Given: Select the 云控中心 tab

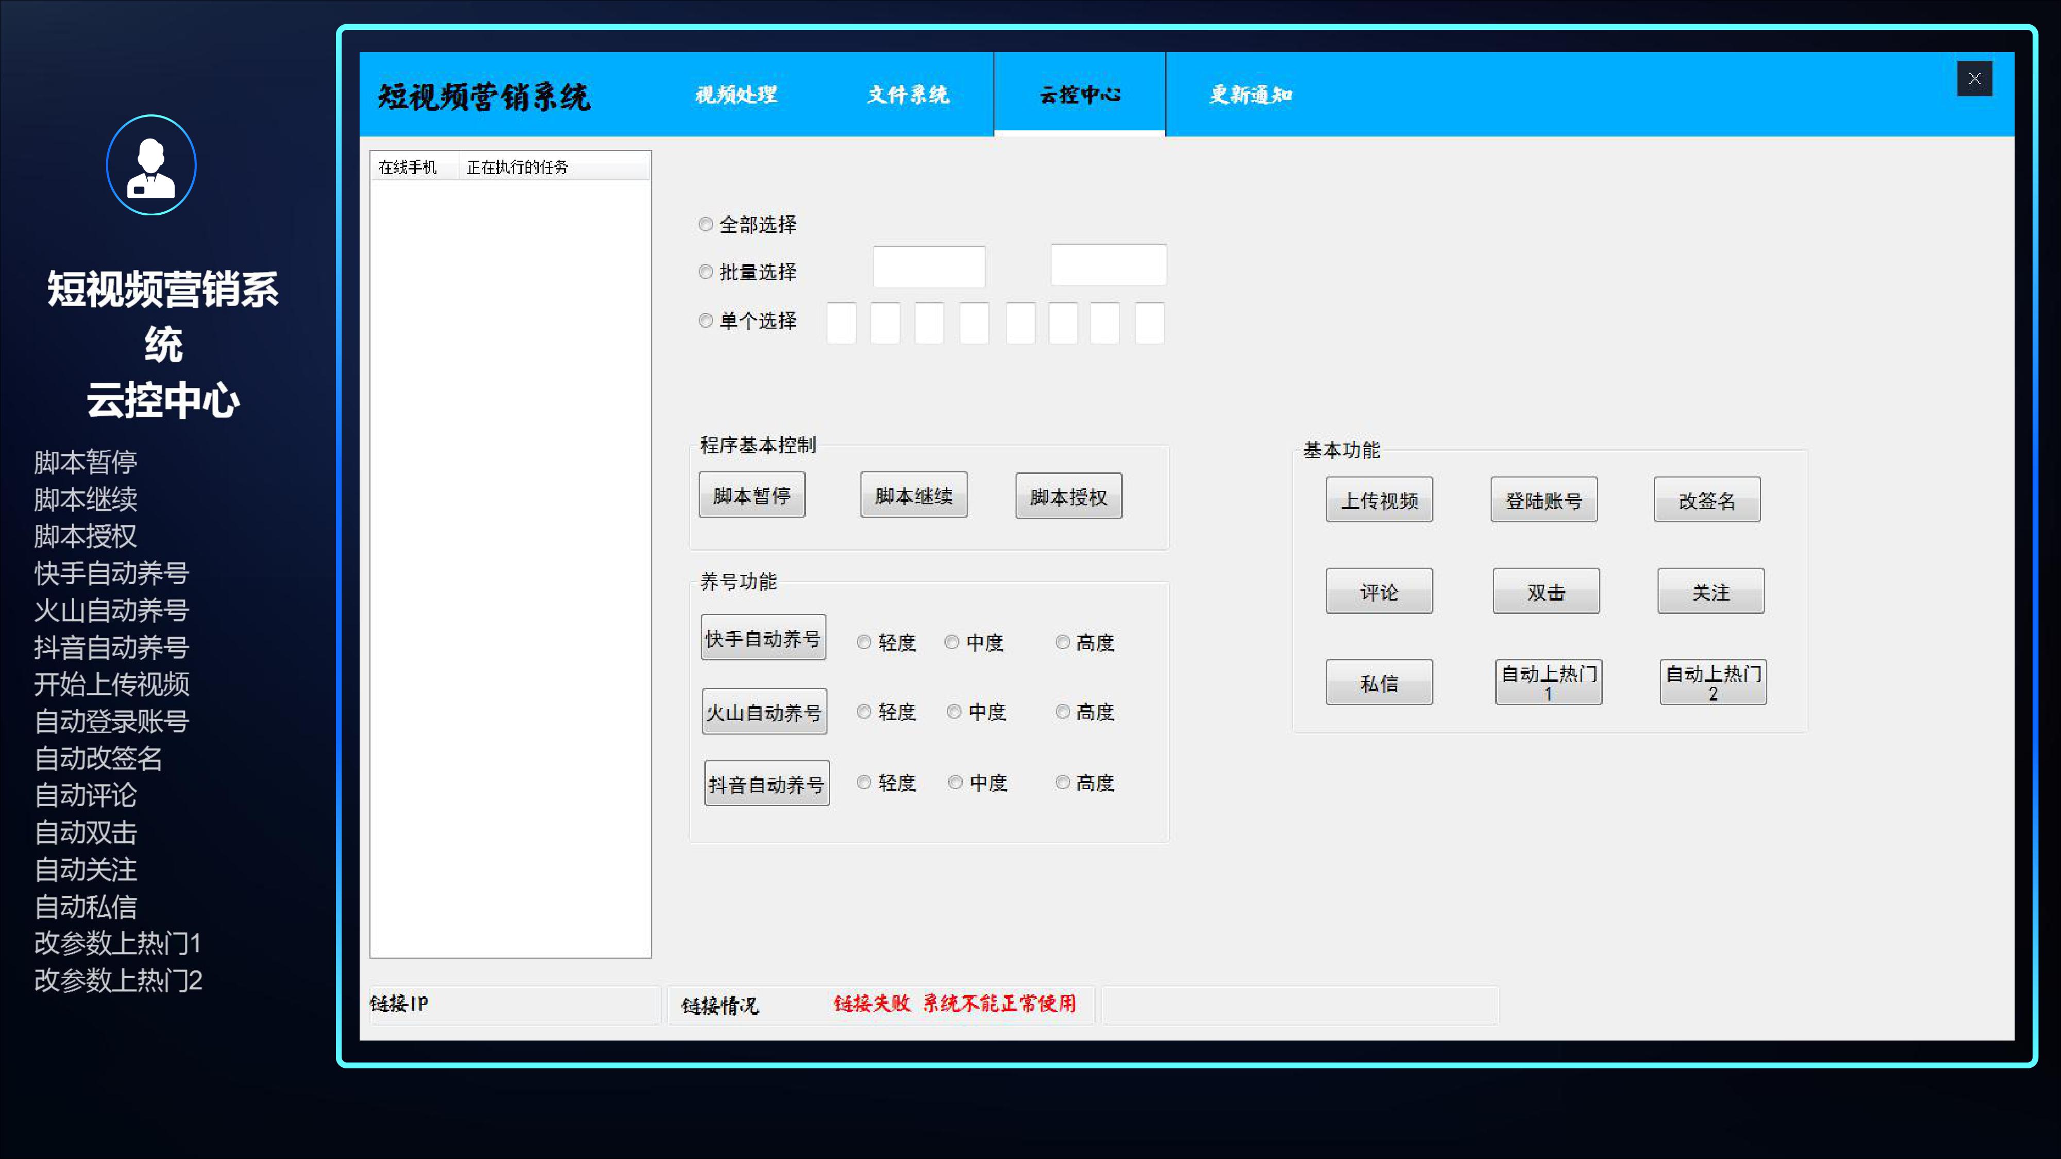Looking at the screenshot, I should 1079,94.
